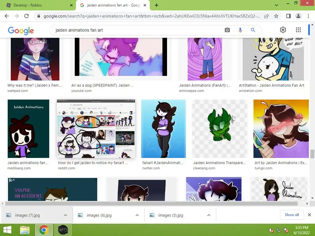This screenshot has height=236, width=315.
Task: Bookmark this page with the star
Action: tap(276, 16)
